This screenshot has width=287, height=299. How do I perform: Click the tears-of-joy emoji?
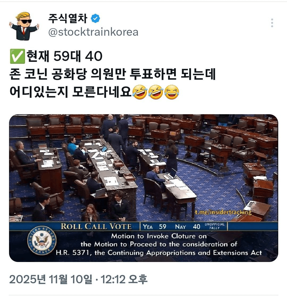point(172,92)
